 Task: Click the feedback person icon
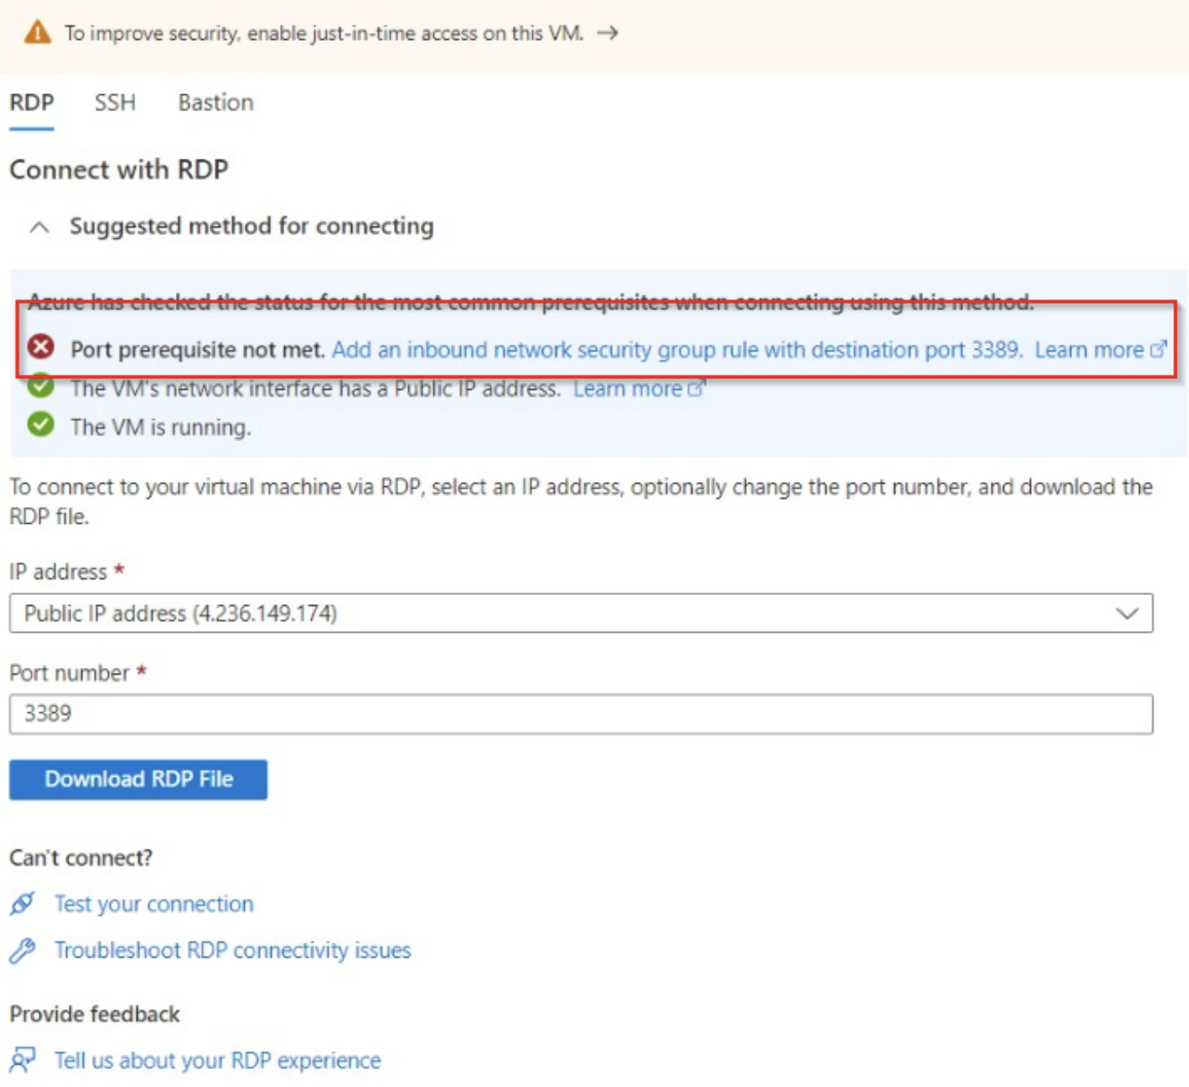click(23, 1059)
